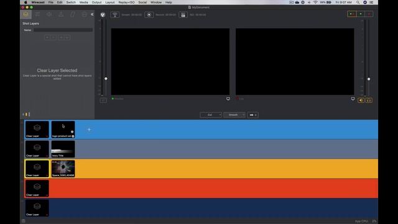Collapse the inspector panel with double-chevron icon
The image size is (398, 224).
[x=92, y=14]
